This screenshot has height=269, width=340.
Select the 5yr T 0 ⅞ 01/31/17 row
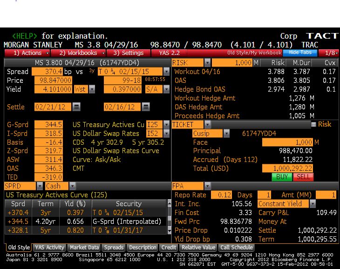point(86,230)
